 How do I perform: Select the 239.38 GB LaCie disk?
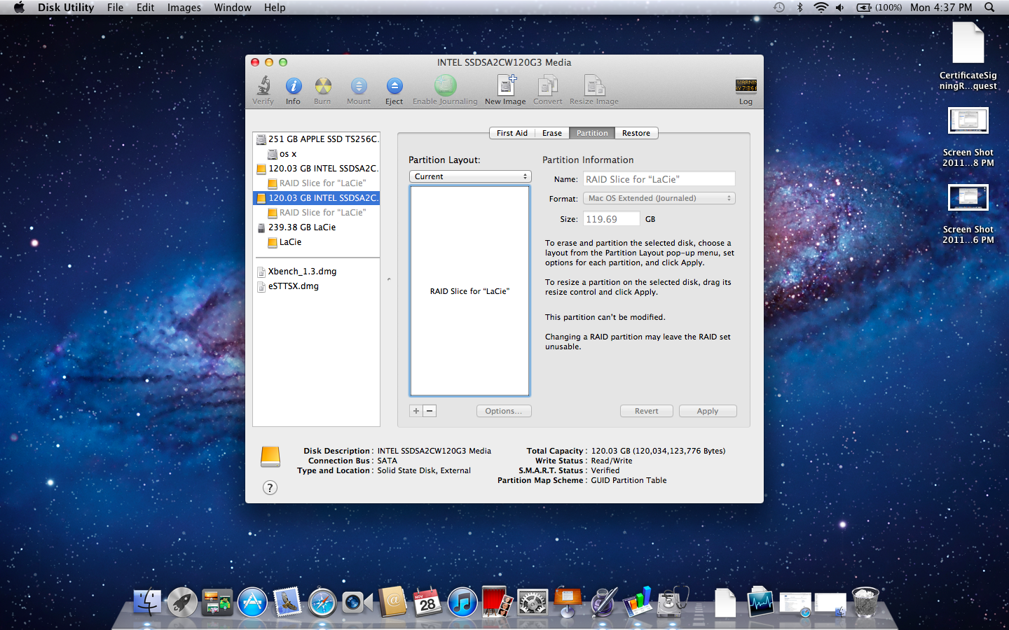317,227
